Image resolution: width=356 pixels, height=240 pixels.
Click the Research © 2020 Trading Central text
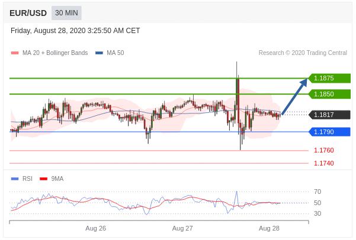(303, 53)
